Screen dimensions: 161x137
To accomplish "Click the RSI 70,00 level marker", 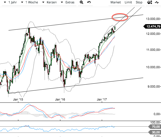I will pos(155,127).
